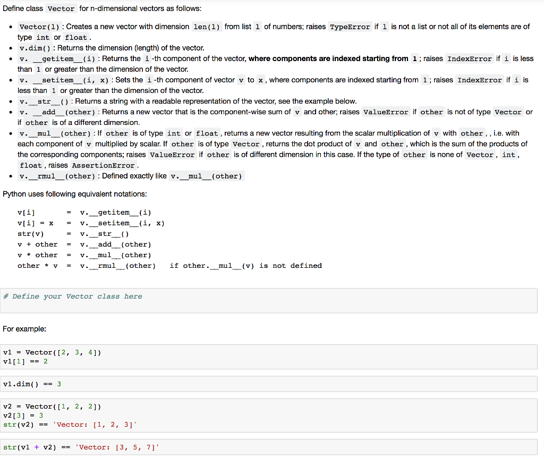This screenshot has width=544, height=458.
Task: Click the 'v1[1] == 2' code line
Action: click(25, 361)
